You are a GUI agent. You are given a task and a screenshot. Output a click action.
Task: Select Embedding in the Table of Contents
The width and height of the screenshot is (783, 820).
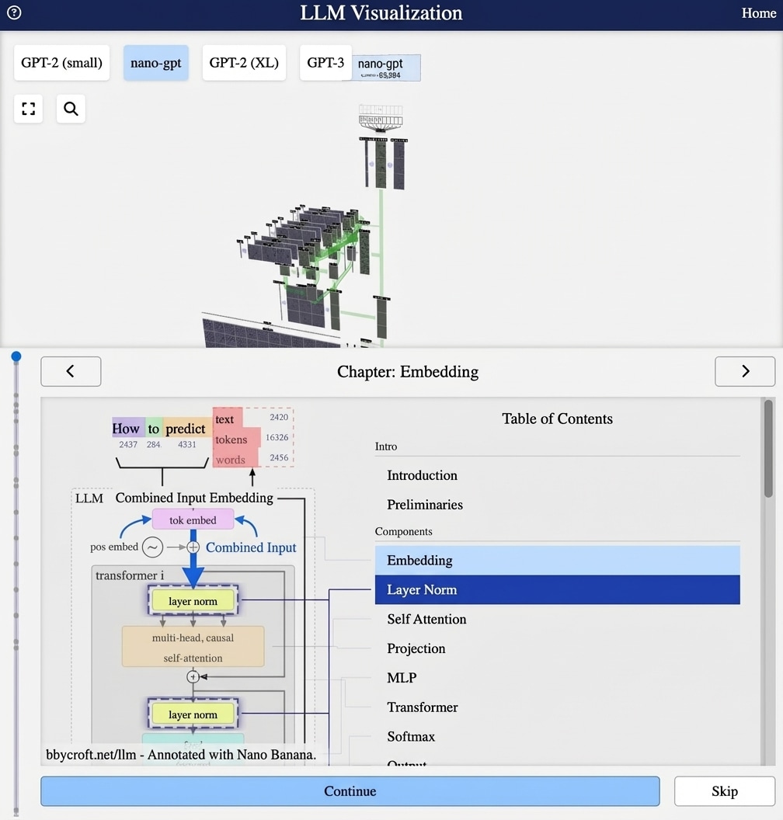(x=421, y=560)
